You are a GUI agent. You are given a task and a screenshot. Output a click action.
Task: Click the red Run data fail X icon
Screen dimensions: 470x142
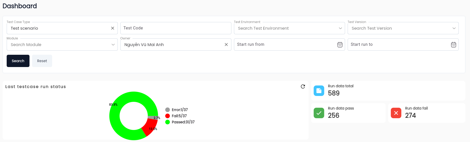396,113
